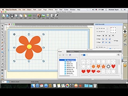Select the bottom-left anchor point

[111, 33]
